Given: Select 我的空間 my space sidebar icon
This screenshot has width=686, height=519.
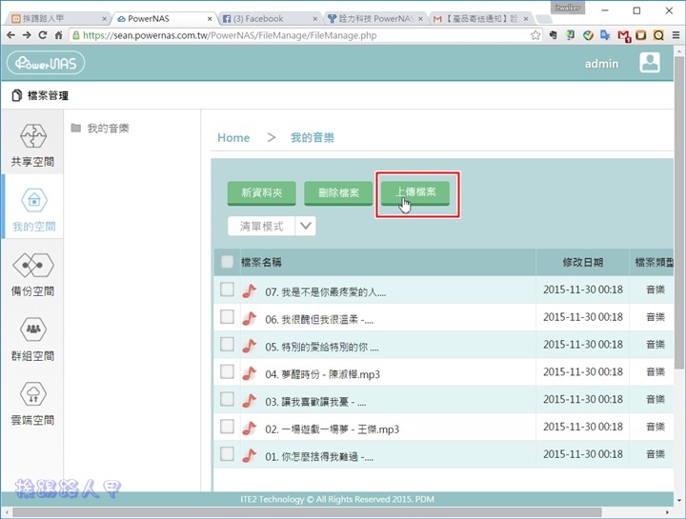Looking at the screenshot, I should coord(32,210).
